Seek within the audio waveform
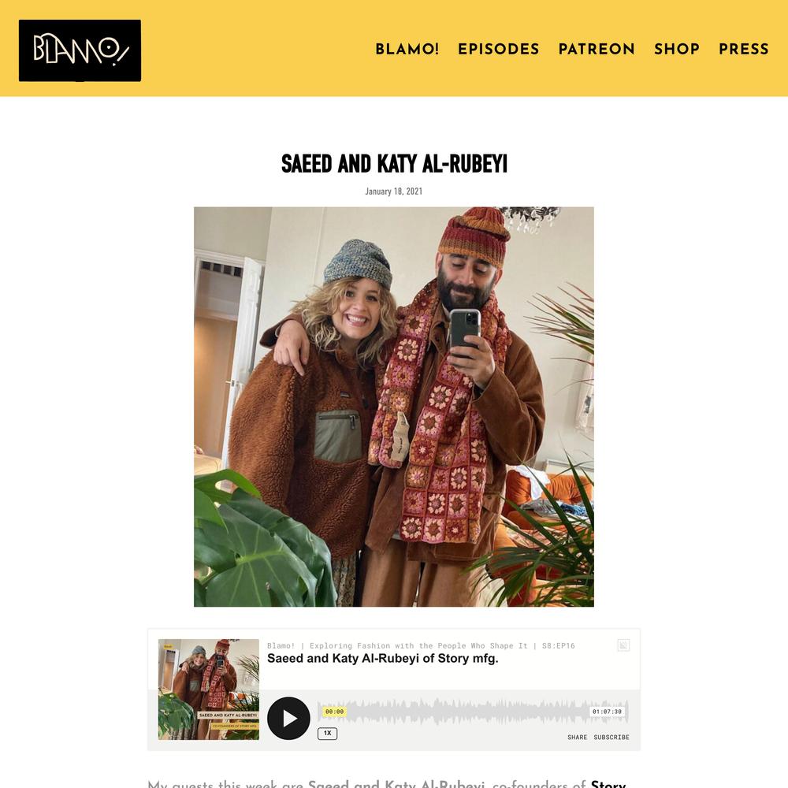Image resolution: width=788 pixels, height=788 pixels. pyautogui.click(x=467, y=712)
